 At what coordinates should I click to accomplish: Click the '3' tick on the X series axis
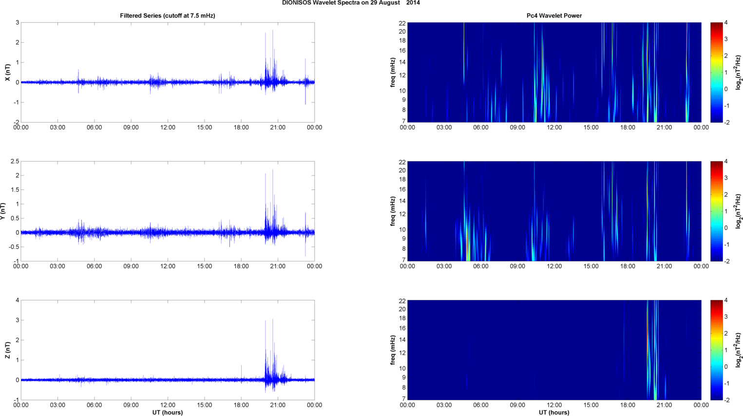pyautogui.click(x=18, y=22)
